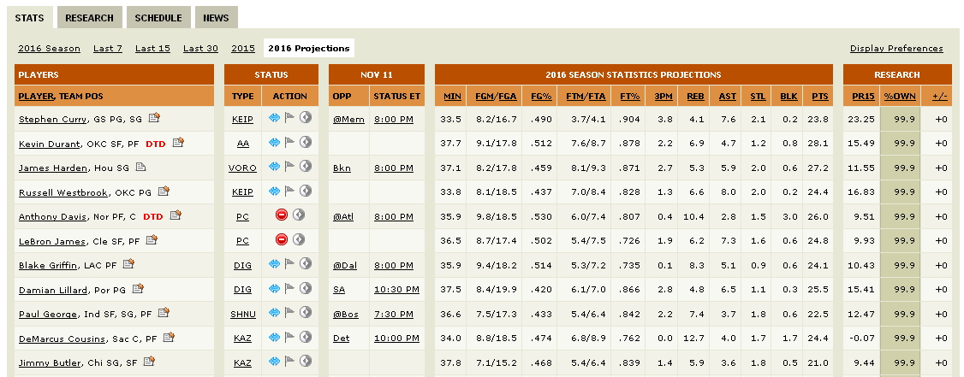Sort table by 3PM column
Viewport: 964px width, 377px height.
pos(663,96)
